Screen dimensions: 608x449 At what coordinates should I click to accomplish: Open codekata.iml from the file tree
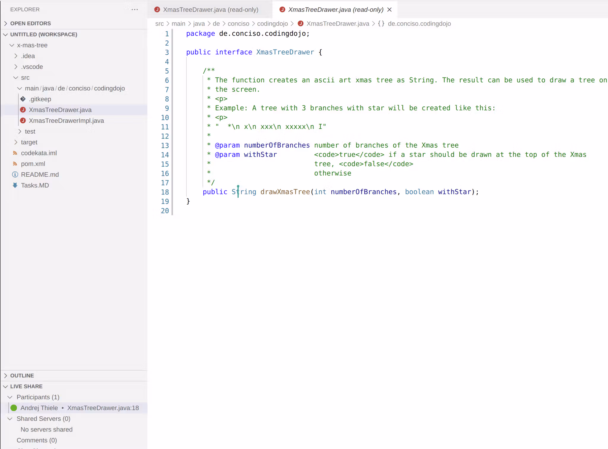click(x=39, y=153)
